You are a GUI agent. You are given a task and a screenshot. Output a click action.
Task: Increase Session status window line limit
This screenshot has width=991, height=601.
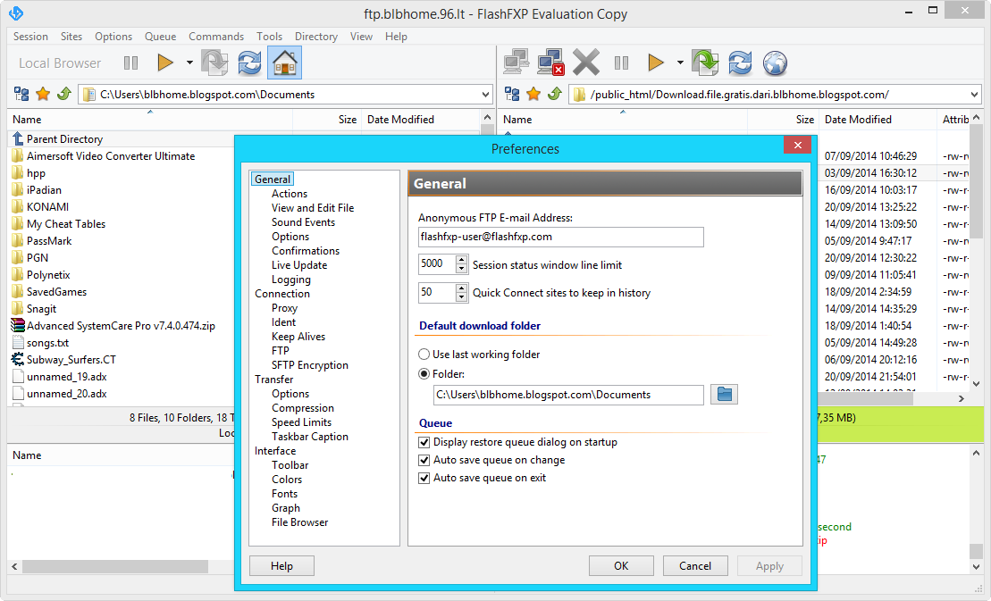click(x=462, y=260)
